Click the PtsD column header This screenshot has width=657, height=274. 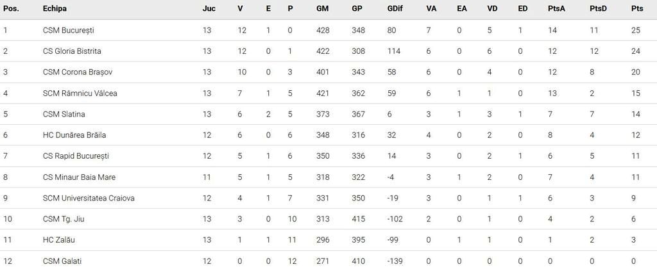point(597,9)
